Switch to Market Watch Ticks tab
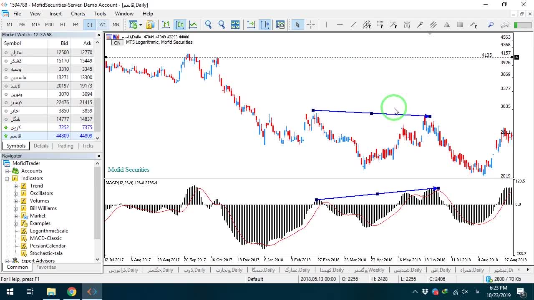 [x=88, y=146]
